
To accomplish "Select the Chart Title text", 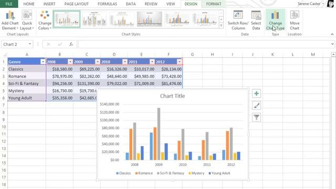I will (173, 96).
